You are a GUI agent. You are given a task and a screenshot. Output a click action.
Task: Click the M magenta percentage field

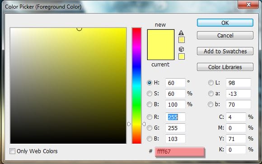(x=236, y=128)
